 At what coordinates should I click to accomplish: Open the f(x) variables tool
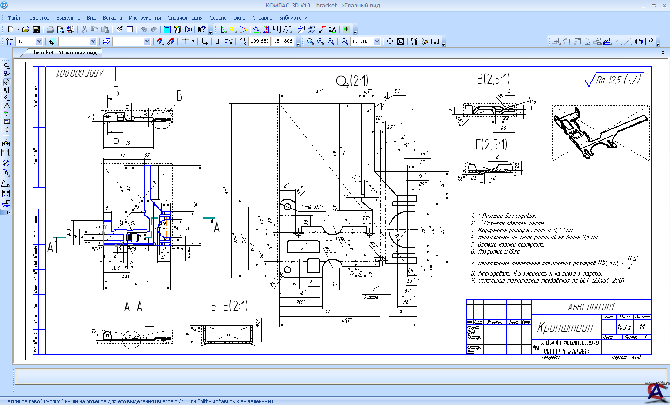(188, 29)
